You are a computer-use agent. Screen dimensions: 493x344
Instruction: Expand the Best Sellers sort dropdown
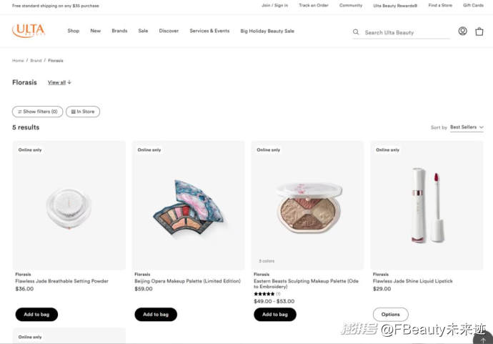(x=467, y=127)
